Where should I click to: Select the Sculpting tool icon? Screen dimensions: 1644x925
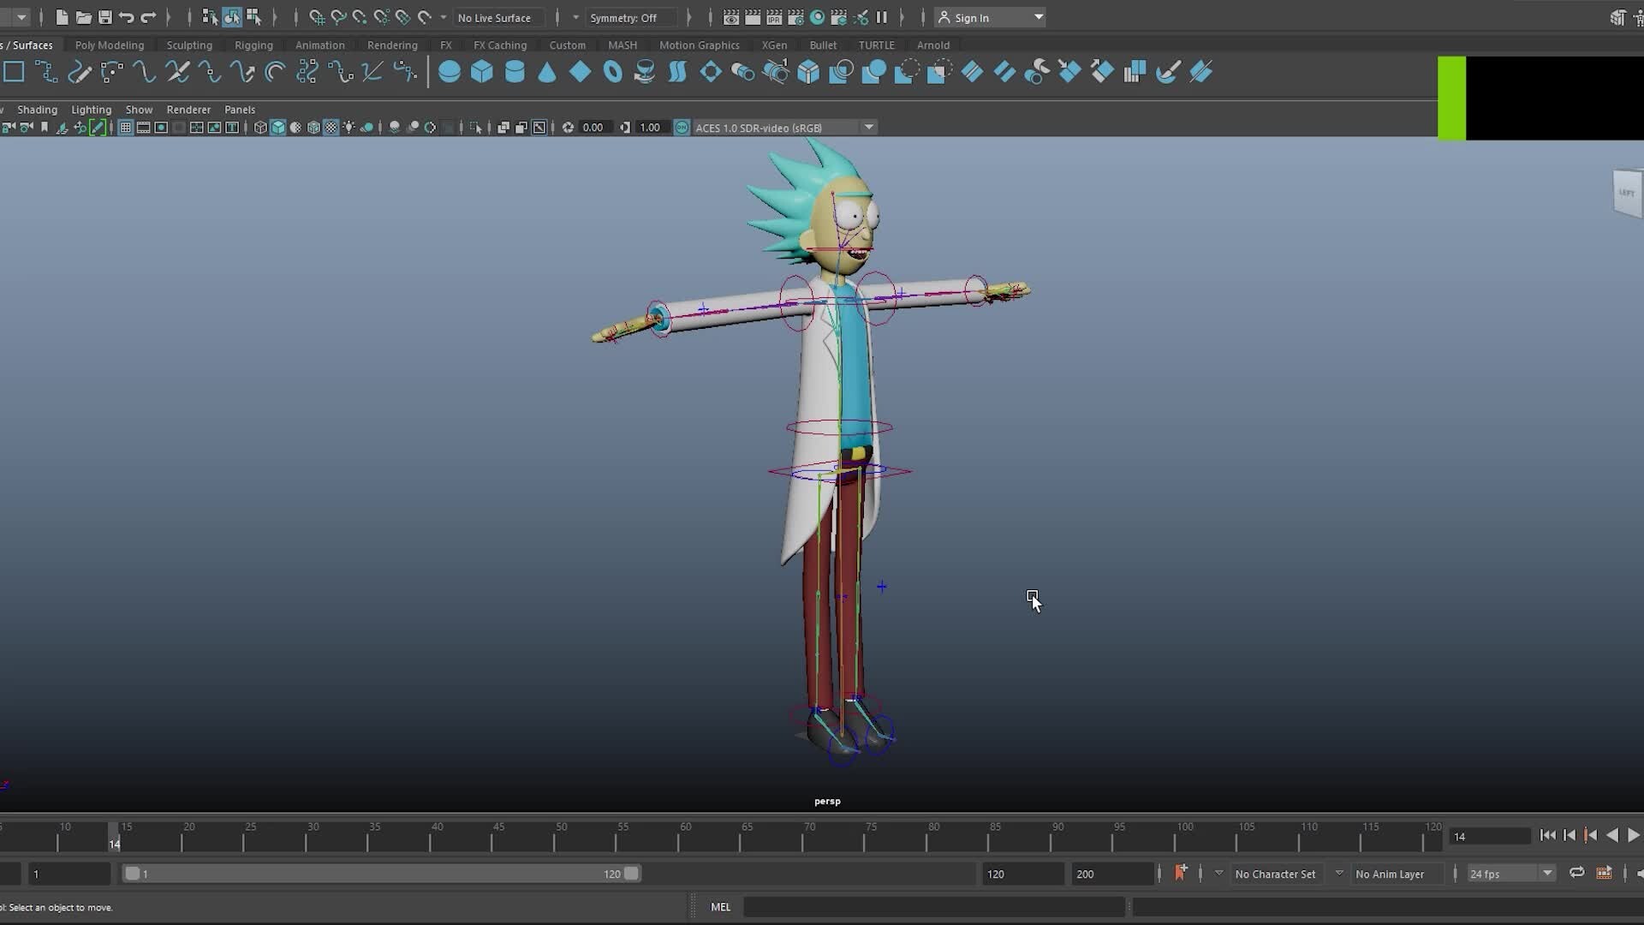pyautogui.click(x=188, y=45)
